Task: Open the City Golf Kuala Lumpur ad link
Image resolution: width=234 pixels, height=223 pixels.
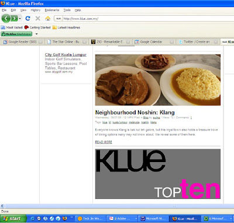Action: 66,54
